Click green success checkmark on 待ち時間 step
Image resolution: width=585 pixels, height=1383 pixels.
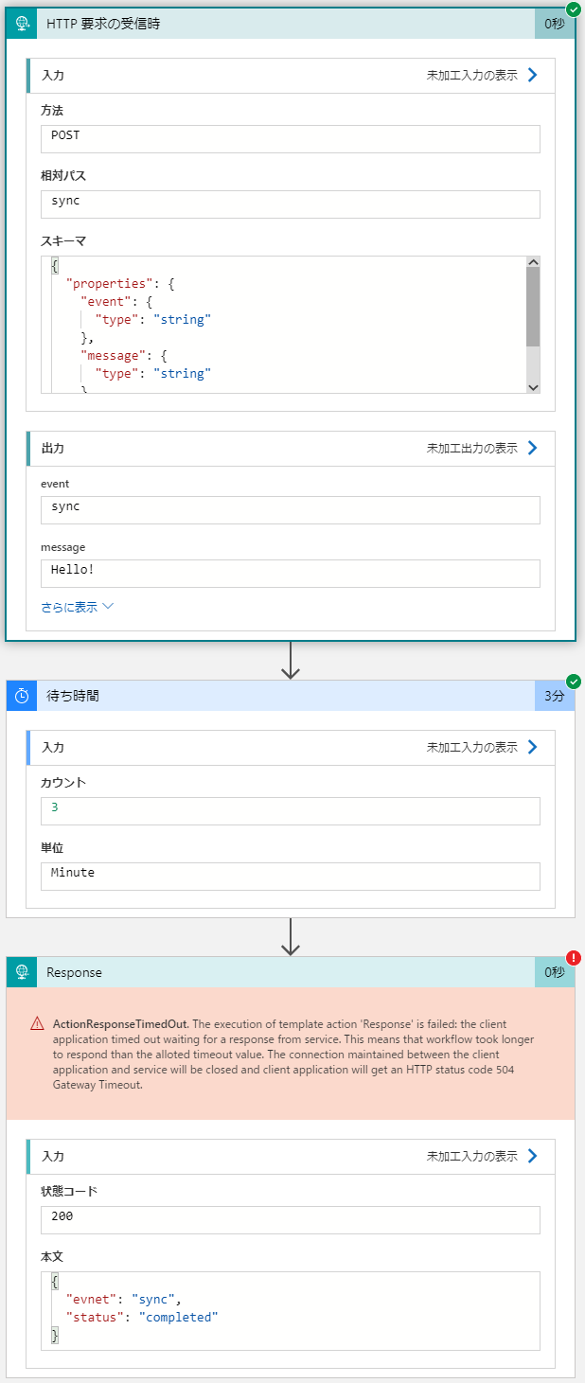click(x=573, y=682)
